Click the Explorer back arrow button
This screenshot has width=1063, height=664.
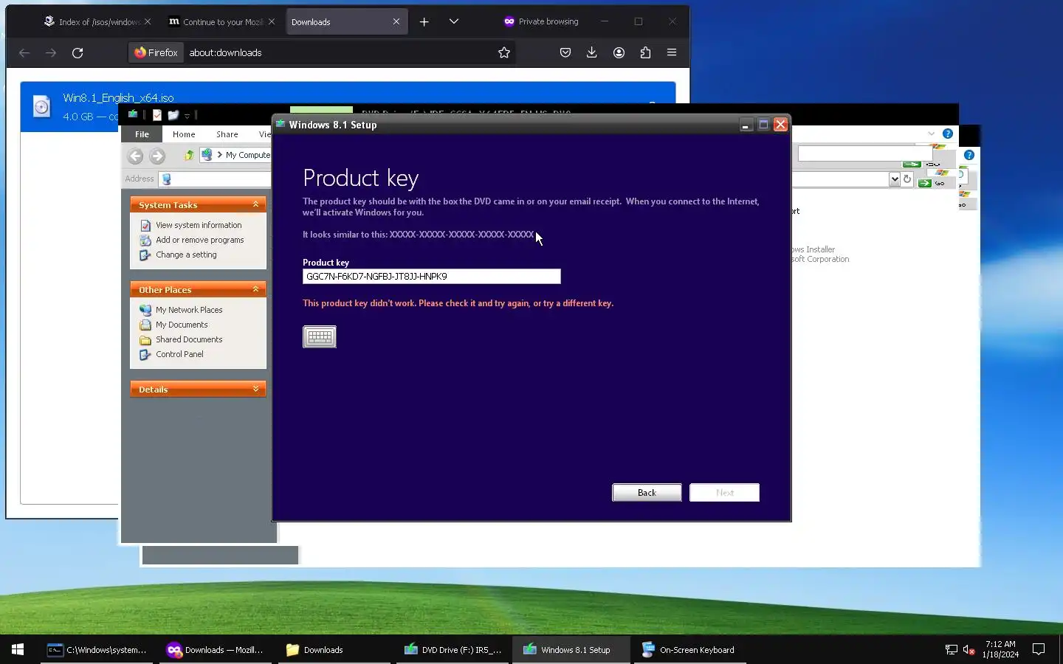click(x=135, y=156)
